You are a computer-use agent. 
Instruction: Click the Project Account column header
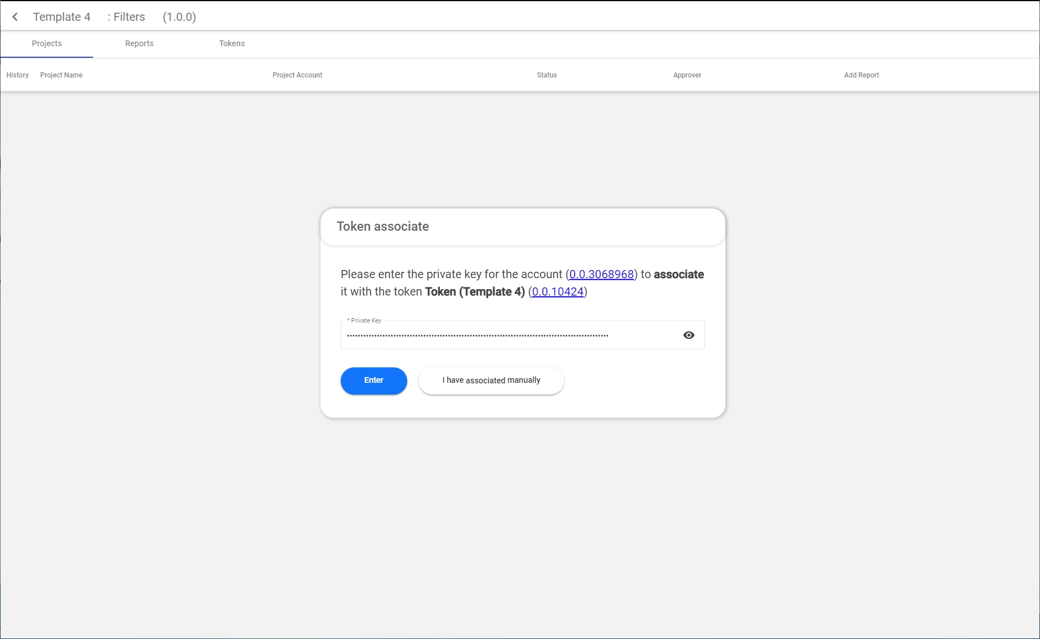(297, 75)
